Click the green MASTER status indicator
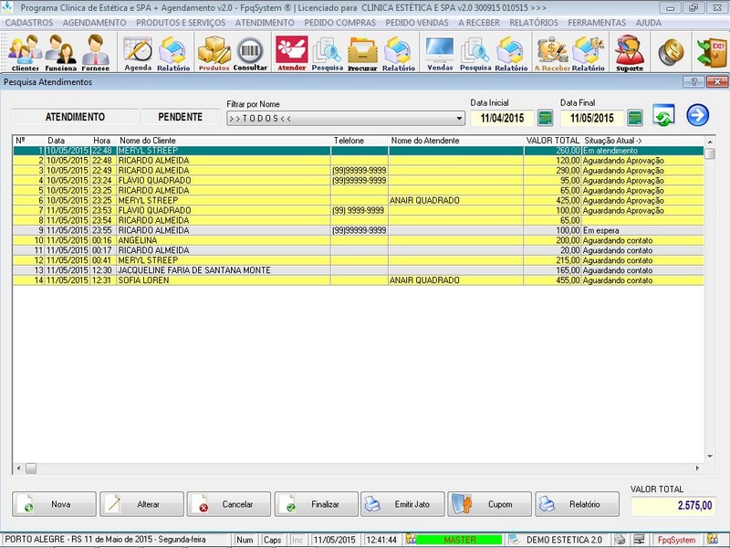 (459, 540)
